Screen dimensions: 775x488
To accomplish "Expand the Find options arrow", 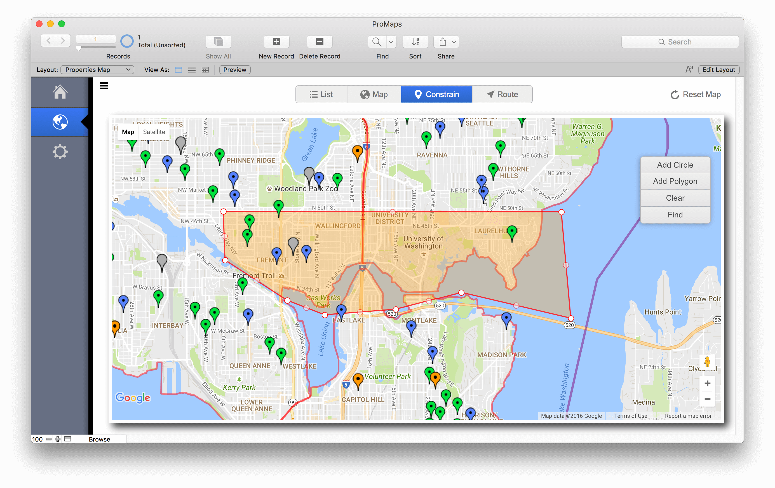I will (391, 41).
